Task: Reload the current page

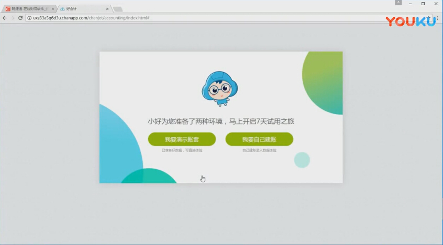Action: pyautogui.click(x=20, y=18)
